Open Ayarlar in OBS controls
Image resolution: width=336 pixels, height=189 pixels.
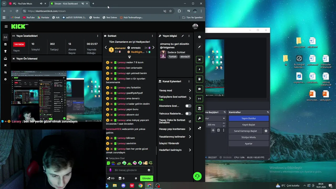click(x=249, y=144)
